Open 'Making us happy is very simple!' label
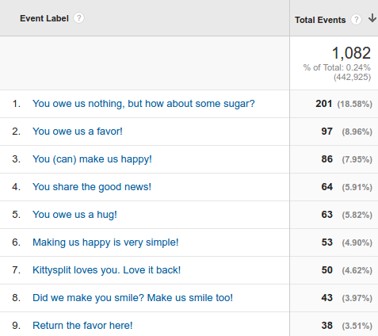Viewport: 378px width, 336px height. (x=105, y=242)
